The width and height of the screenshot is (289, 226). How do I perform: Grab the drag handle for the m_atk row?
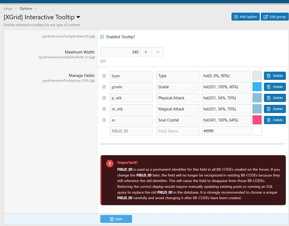(x=104, y=109)
